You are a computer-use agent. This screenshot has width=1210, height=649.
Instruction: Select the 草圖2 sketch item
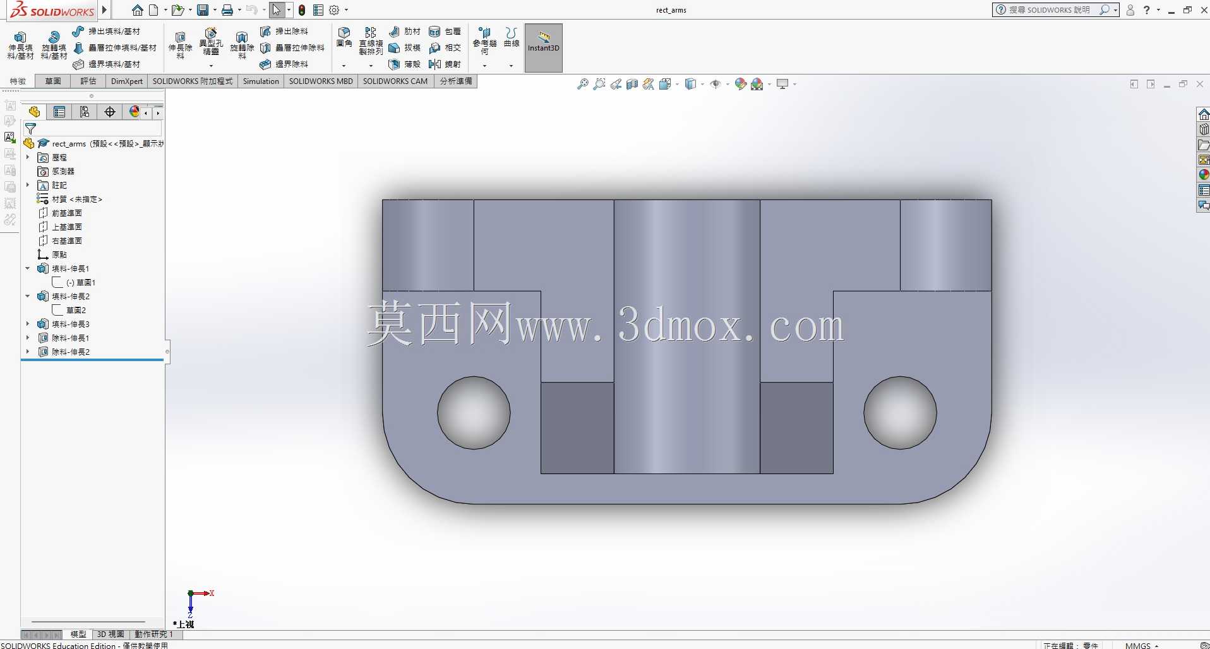[x=69, y=310]
